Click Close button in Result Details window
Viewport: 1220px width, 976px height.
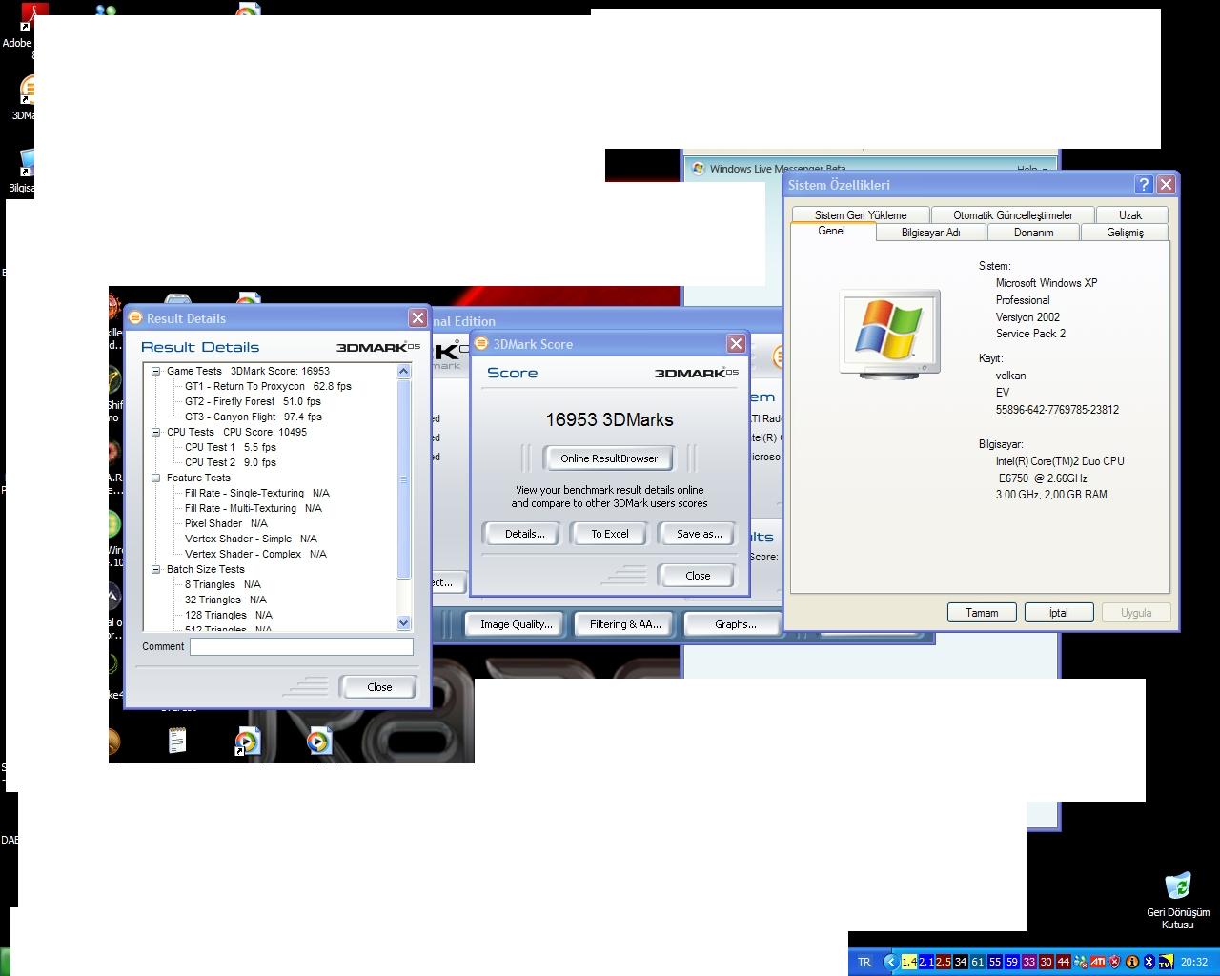coord(379,687)
